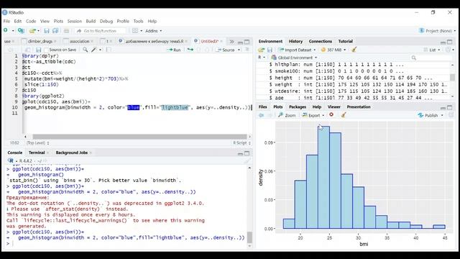
Task: Open the Background Jobs tab
Action: (72, 153)
